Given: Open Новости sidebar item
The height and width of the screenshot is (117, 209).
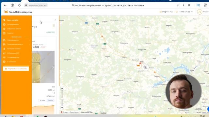Looking at the screenshot, I should (10, 33).
